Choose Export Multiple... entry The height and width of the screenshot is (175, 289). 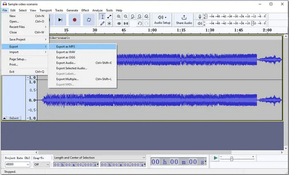tap(83, 79)
